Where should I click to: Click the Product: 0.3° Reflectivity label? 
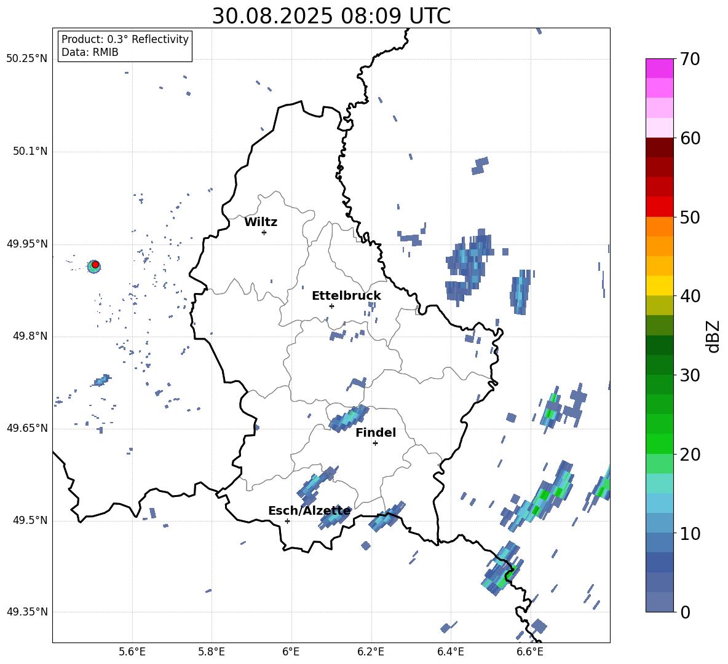pyautogui.click(x=125, y=39)
